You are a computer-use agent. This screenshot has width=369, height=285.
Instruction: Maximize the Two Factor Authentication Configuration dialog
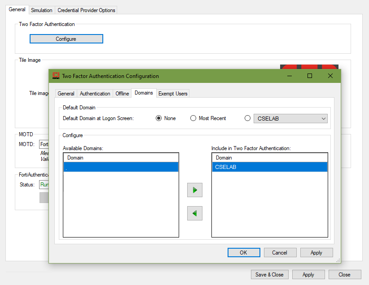click(309, 76)
